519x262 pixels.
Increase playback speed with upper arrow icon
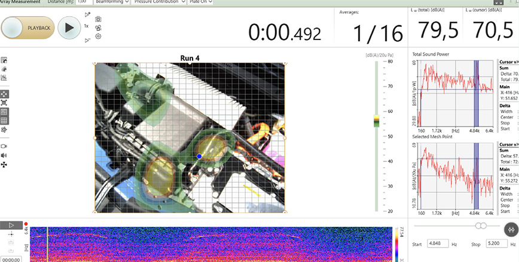click(x=88, y=14)
